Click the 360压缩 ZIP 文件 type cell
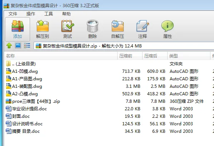 click(x=187, y=101)
